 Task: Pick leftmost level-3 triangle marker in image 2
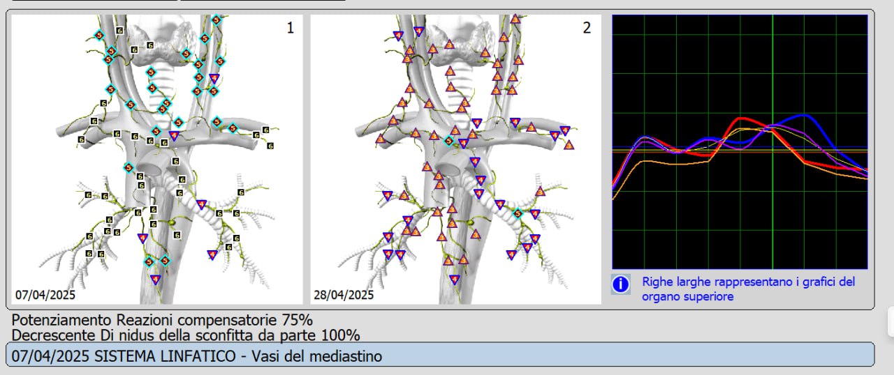pyautogui.click(x=381, y=139)
